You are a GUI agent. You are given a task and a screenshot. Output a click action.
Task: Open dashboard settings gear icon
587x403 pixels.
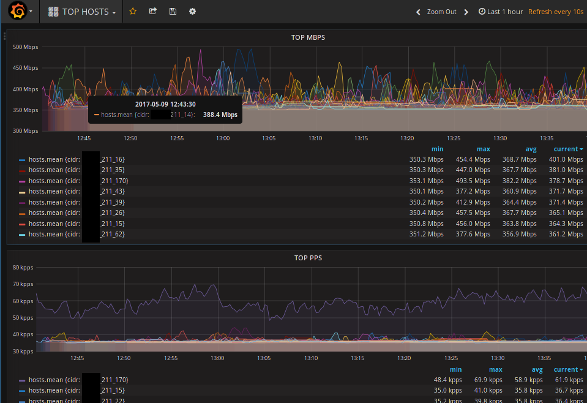tap(192, 12)
